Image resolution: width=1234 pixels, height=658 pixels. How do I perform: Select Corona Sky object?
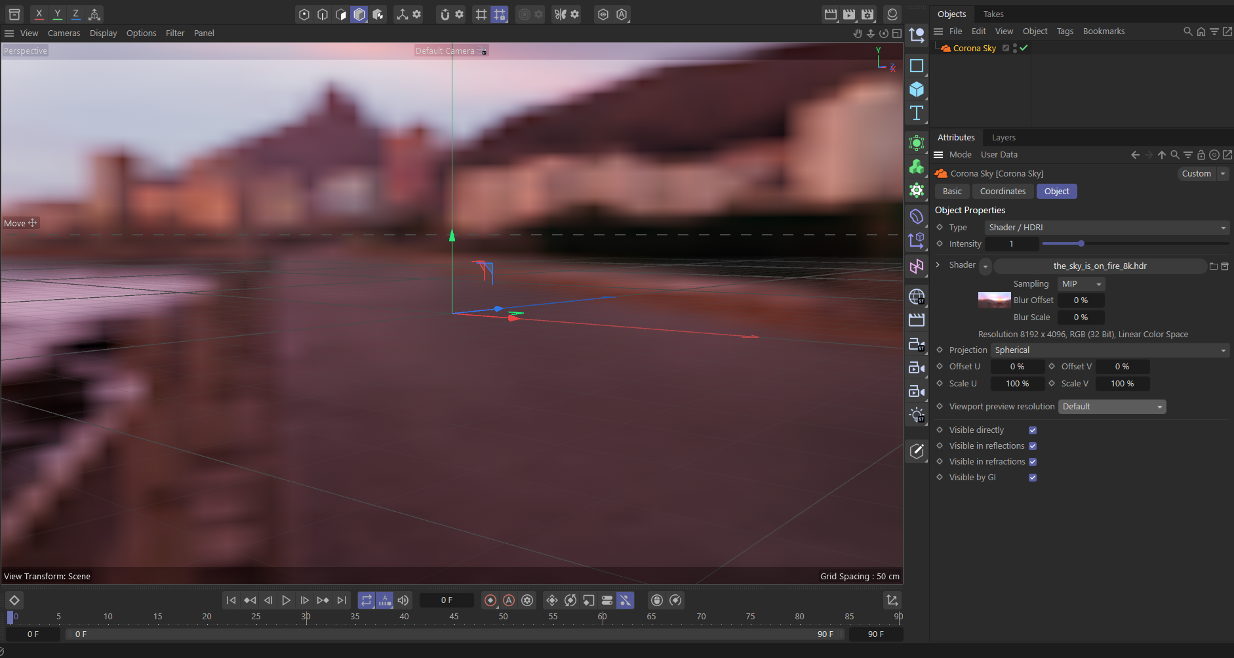[x=974, y=48]
